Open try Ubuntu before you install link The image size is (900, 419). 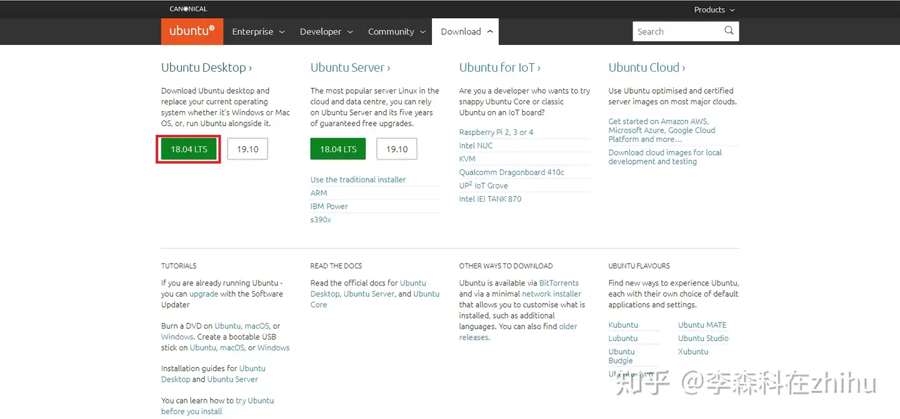click(217, 406)
